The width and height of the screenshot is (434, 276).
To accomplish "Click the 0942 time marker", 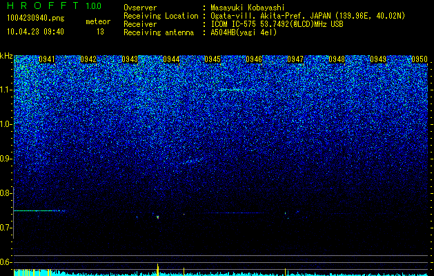I will point(88,59).
